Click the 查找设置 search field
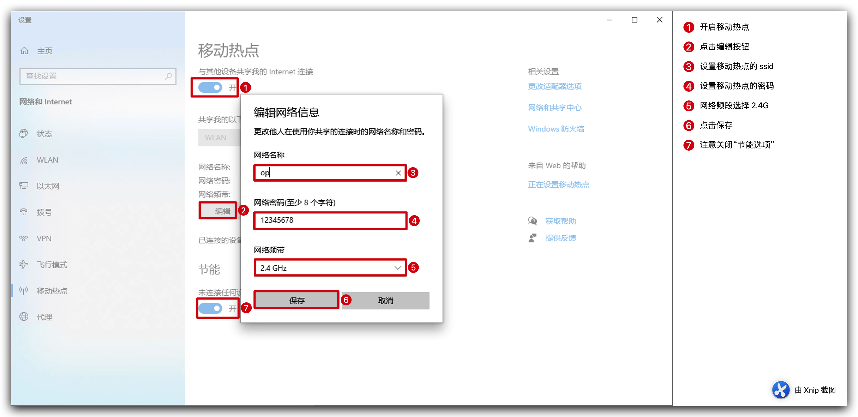Screen dimensions: 858x417 (98, 76)
